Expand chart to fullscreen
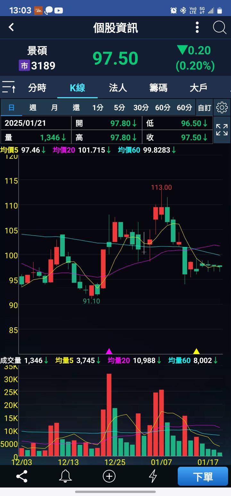This screenshot has width=231, height=496. coord(222,130)
